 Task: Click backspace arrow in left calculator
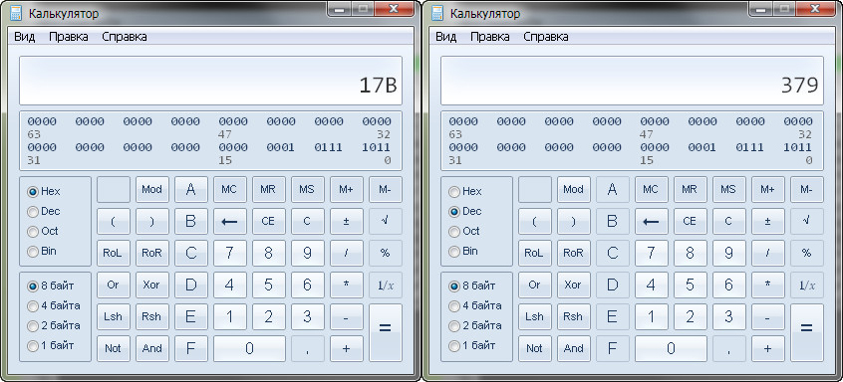tap(229, 221)
